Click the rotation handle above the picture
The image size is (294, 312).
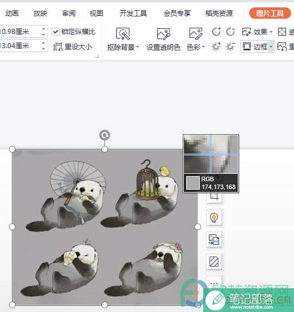pyautogui.click(x=104, y=135)
